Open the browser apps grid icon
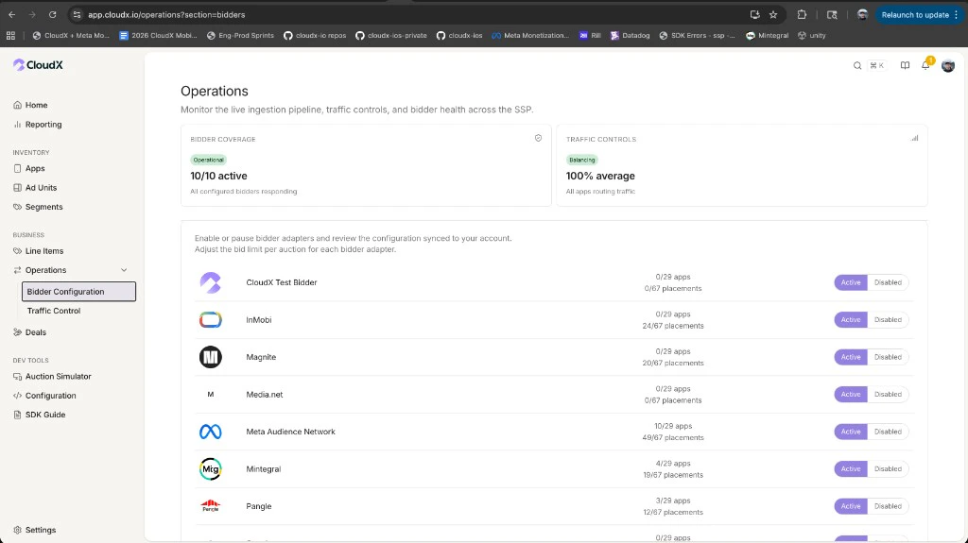Image resolution: width=968 pixels, height=543 pixels. 10,36
